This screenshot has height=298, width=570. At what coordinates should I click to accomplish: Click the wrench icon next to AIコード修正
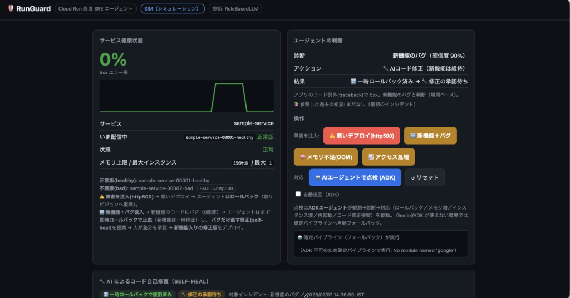coord(385,68)
